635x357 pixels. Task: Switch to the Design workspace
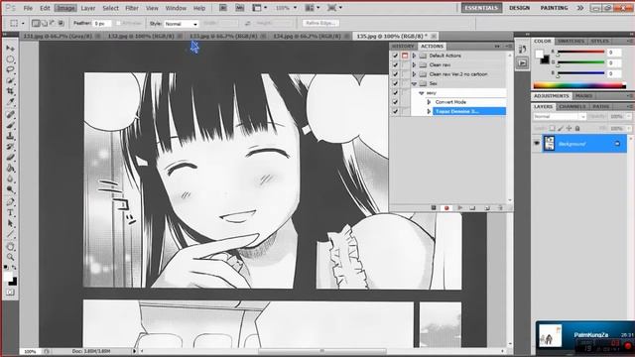(x=519, y=8)
